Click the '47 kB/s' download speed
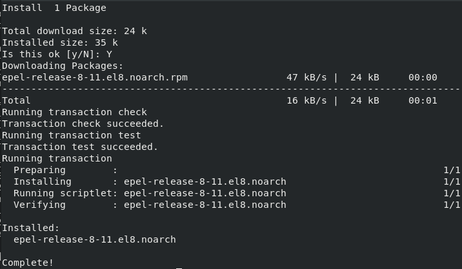 coord(306,77)
